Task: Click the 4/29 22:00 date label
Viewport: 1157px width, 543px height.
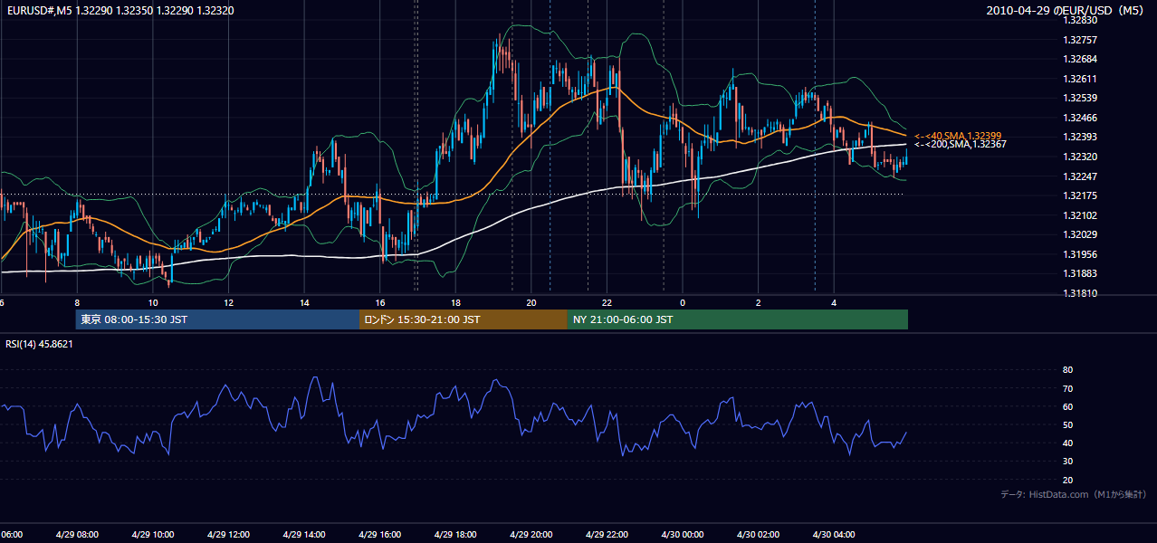Action: point(607,535)
